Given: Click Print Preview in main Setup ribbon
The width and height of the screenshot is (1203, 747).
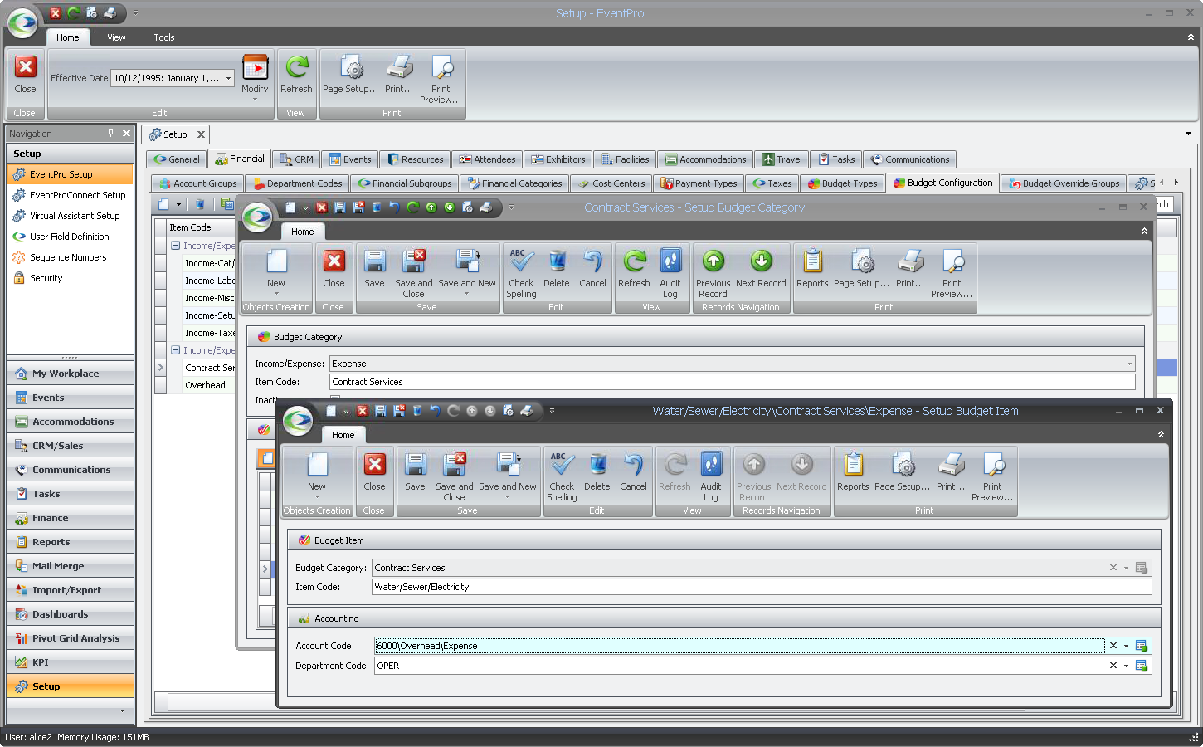Looking at the screenshot, I should pos(441,79).
